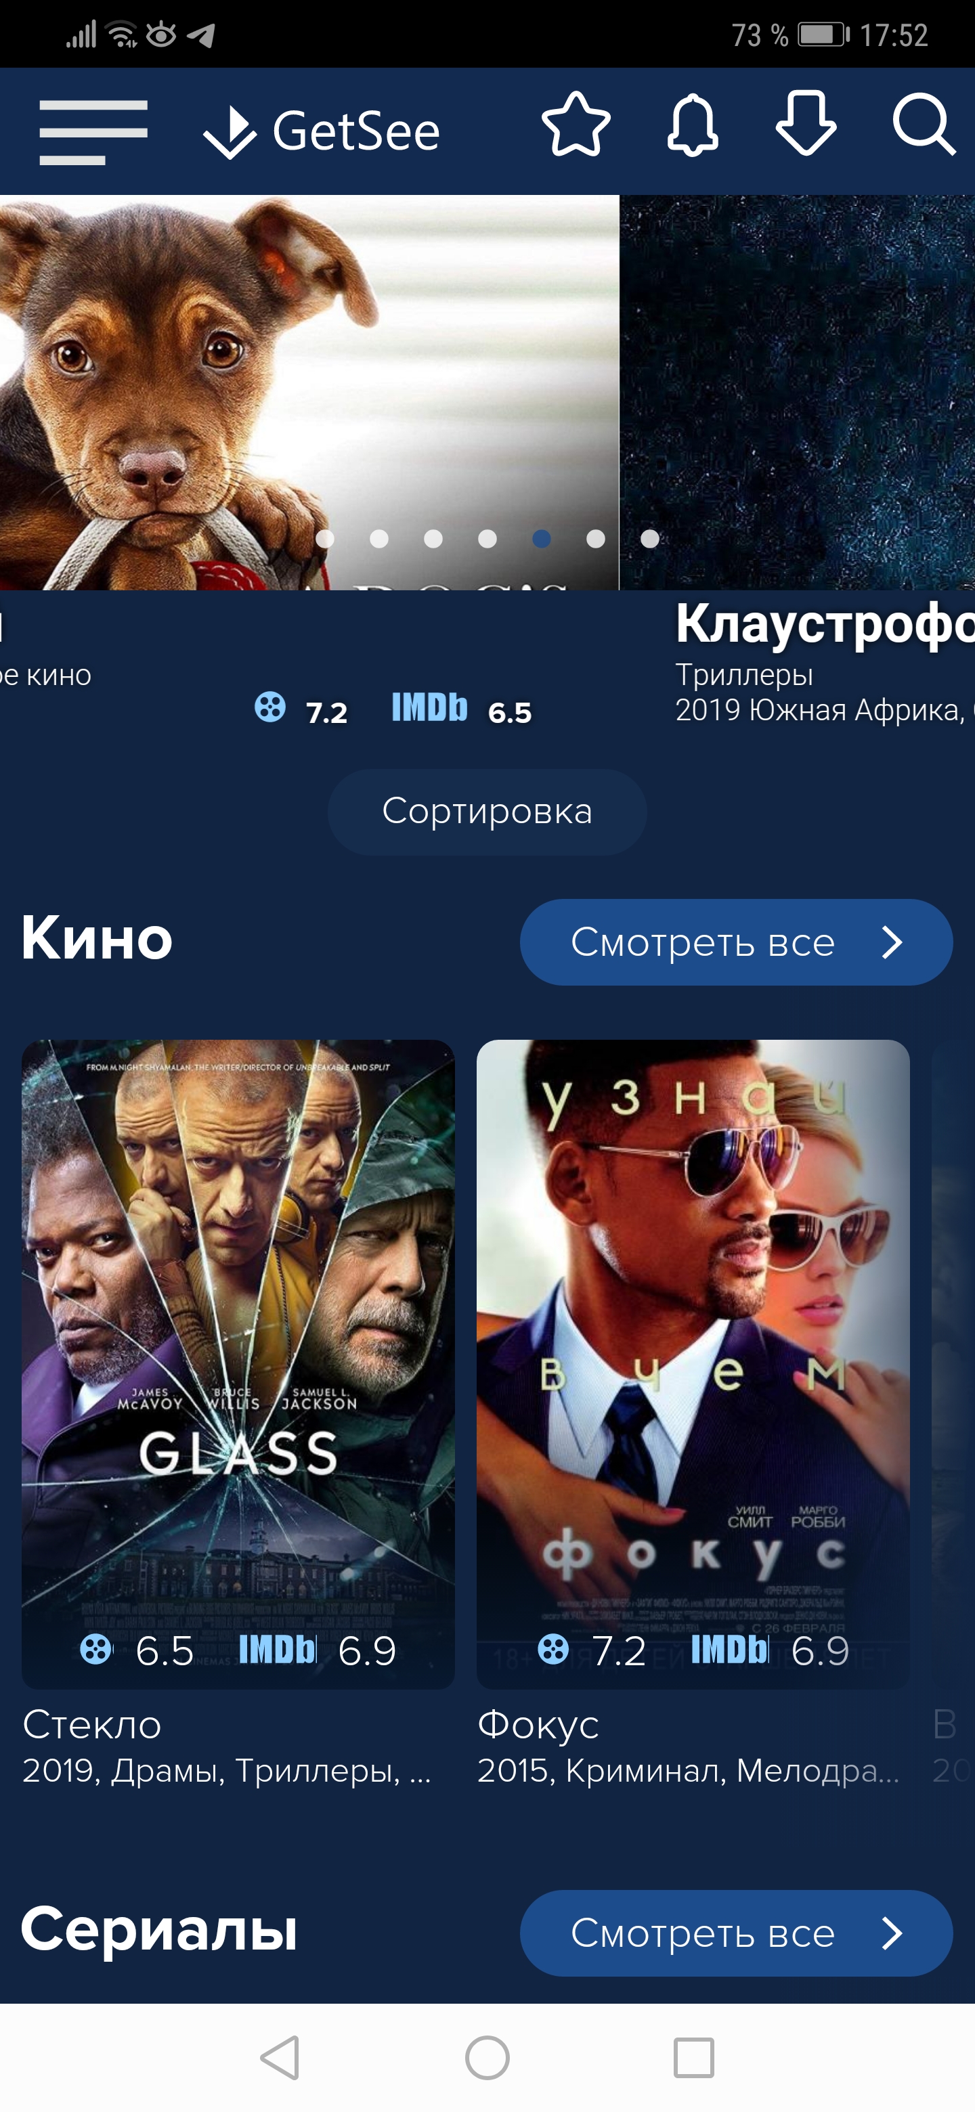
Task: Open the Стекло movie poster
Action: tap(238, 1364)
